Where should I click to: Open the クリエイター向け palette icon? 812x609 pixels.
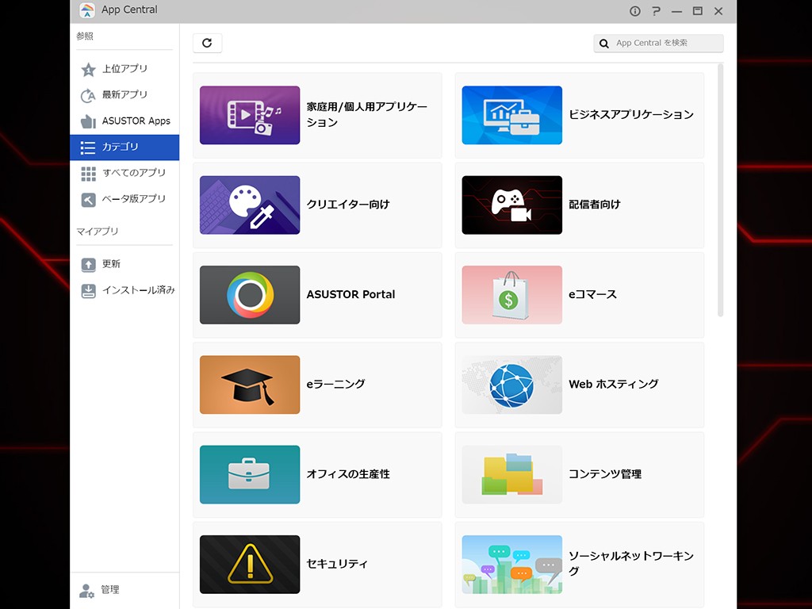pos(250,205)
